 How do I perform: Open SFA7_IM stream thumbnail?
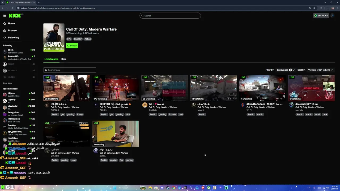click(67, 134)
